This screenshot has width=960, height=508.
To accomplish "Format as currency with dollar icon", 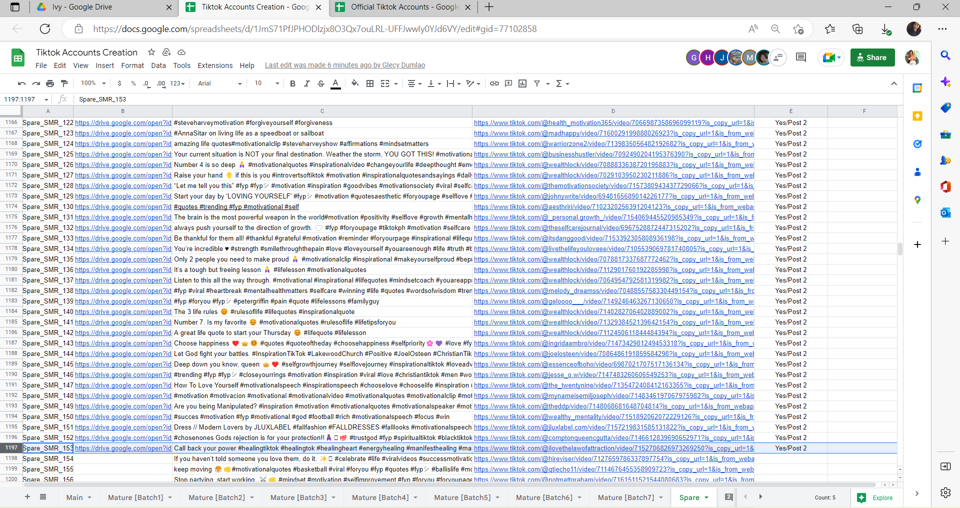I will [119, 83].
